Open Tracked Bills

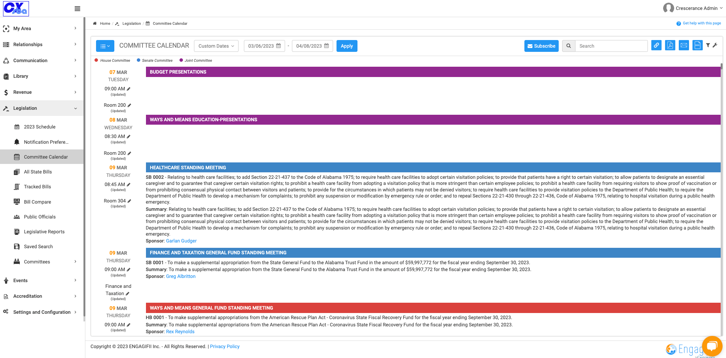pyautogui.click(x=37, y=187)
